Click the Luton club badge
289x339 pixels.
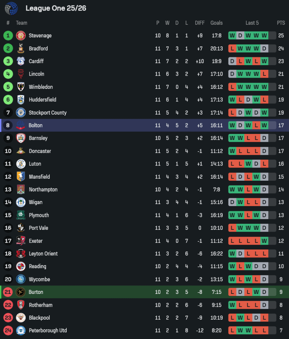(x=21, y=164)
